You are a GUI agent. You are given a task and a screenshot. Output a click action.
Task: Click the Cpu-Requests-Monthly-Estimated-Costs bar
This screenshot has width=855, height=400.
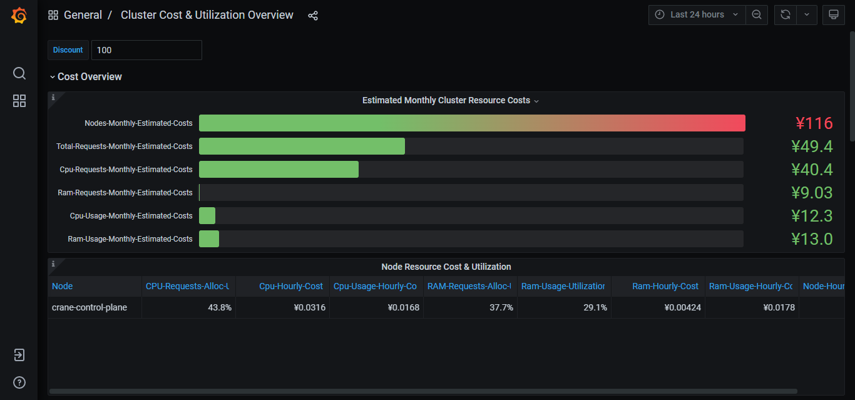279,169
